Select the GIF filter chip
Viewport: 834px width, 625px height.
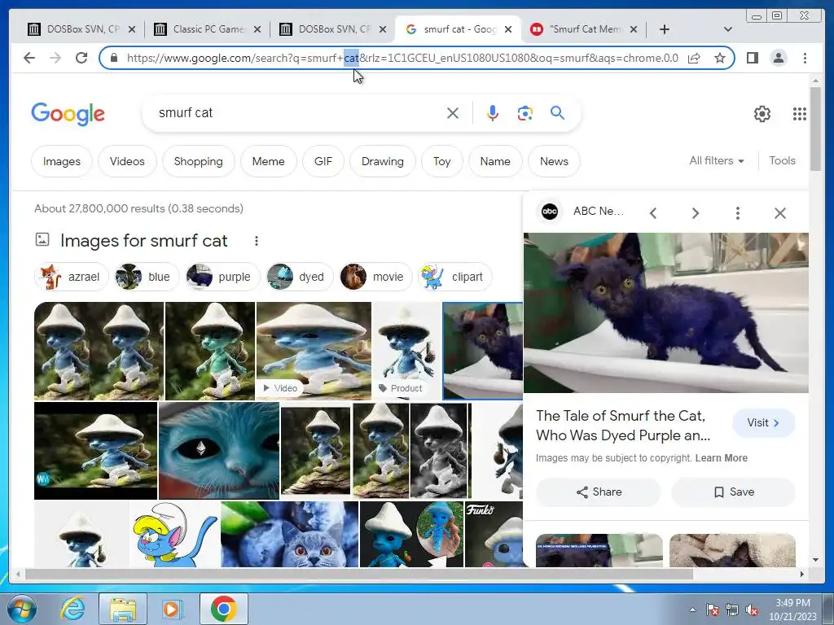[x=323, y=161]
